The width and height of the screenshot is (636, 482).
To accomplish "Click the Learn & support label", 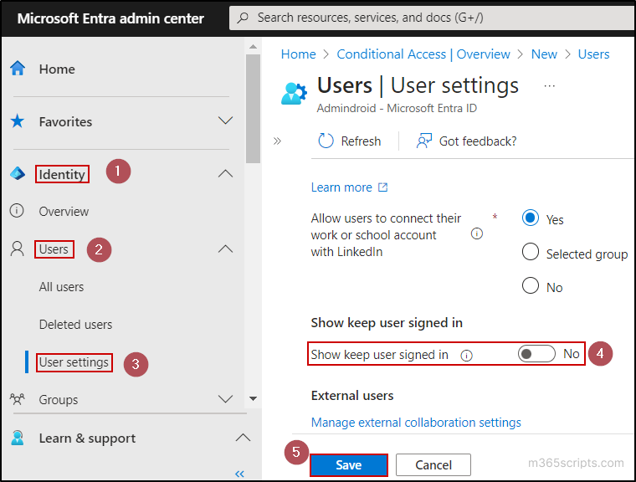I will click(x=87, y=438).
